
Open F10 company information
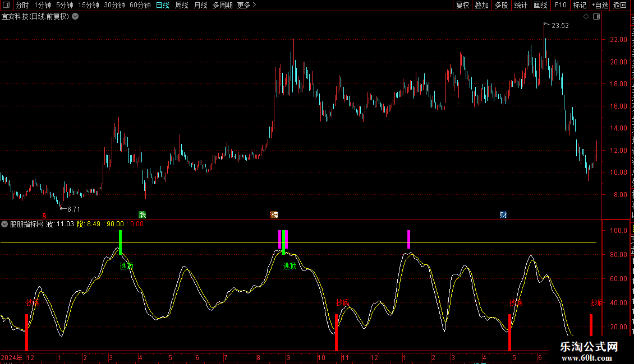[561, 5]
